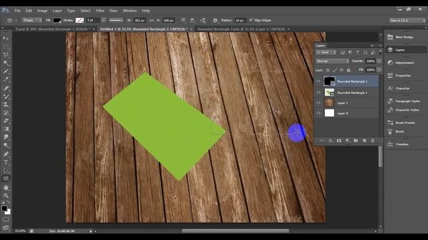428x240 pixels.
Task: Open the workspace switcher dropdown
Action: [407, 21]
